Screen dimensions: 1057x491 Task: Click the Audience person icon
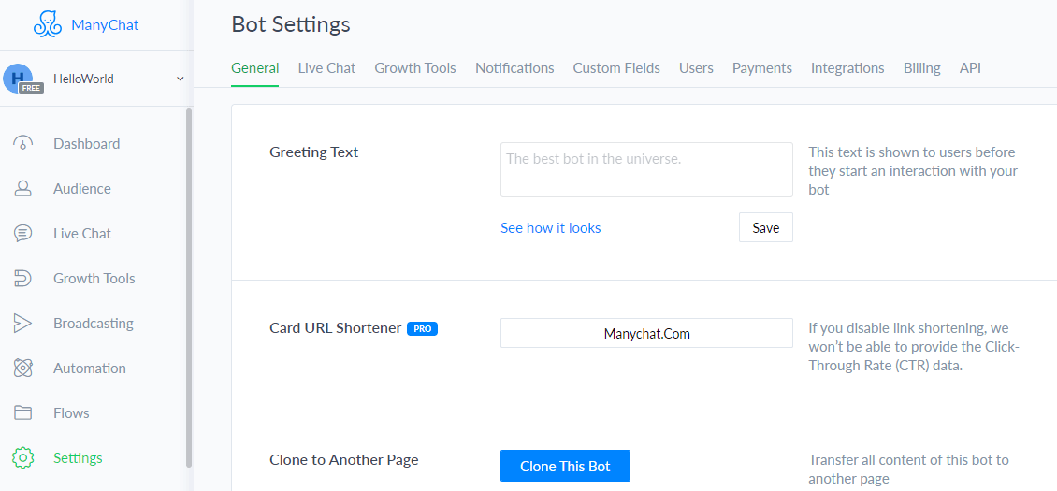tap(23, 189)
